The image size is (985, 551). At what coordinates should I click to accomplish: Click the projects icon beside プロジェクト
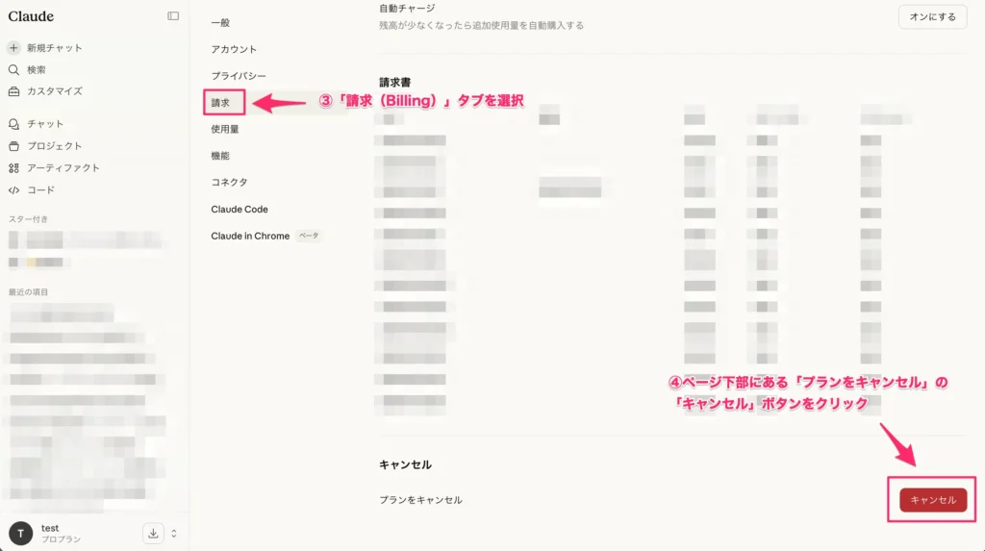pyautogui.click(x=13, y=146)
